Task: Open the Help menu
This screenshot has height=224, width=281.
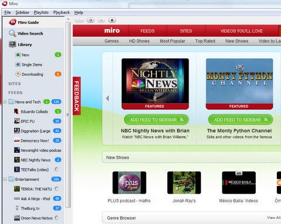Action: coord(79,12)
